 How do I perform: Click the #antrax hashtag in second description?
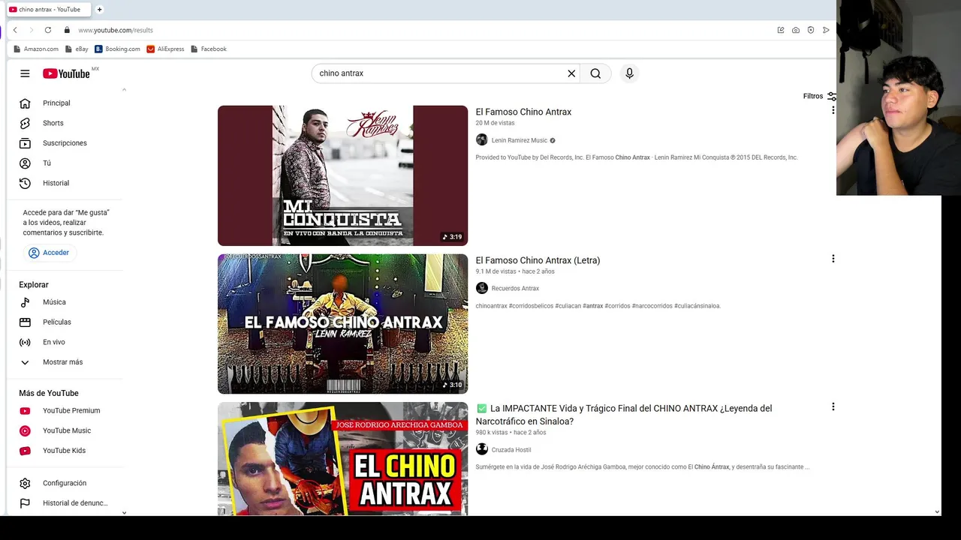592,306
